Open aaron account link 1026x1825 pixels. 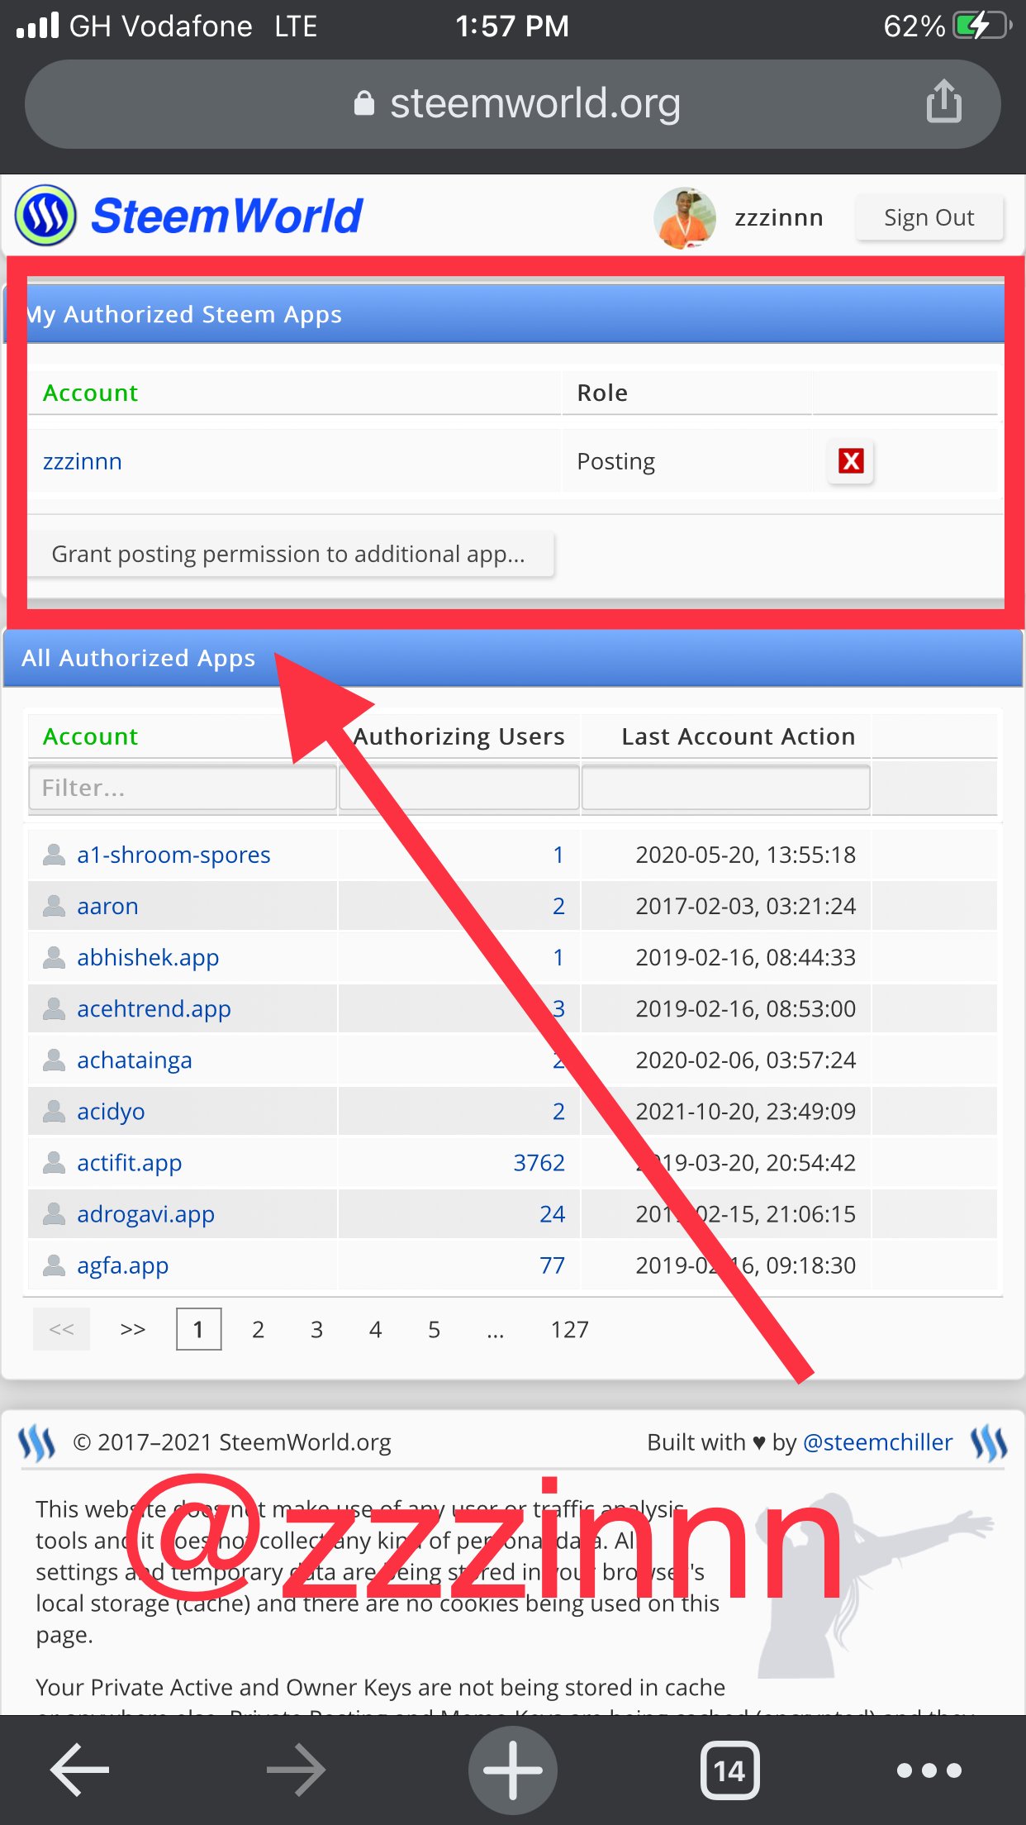tap(107, 906)
